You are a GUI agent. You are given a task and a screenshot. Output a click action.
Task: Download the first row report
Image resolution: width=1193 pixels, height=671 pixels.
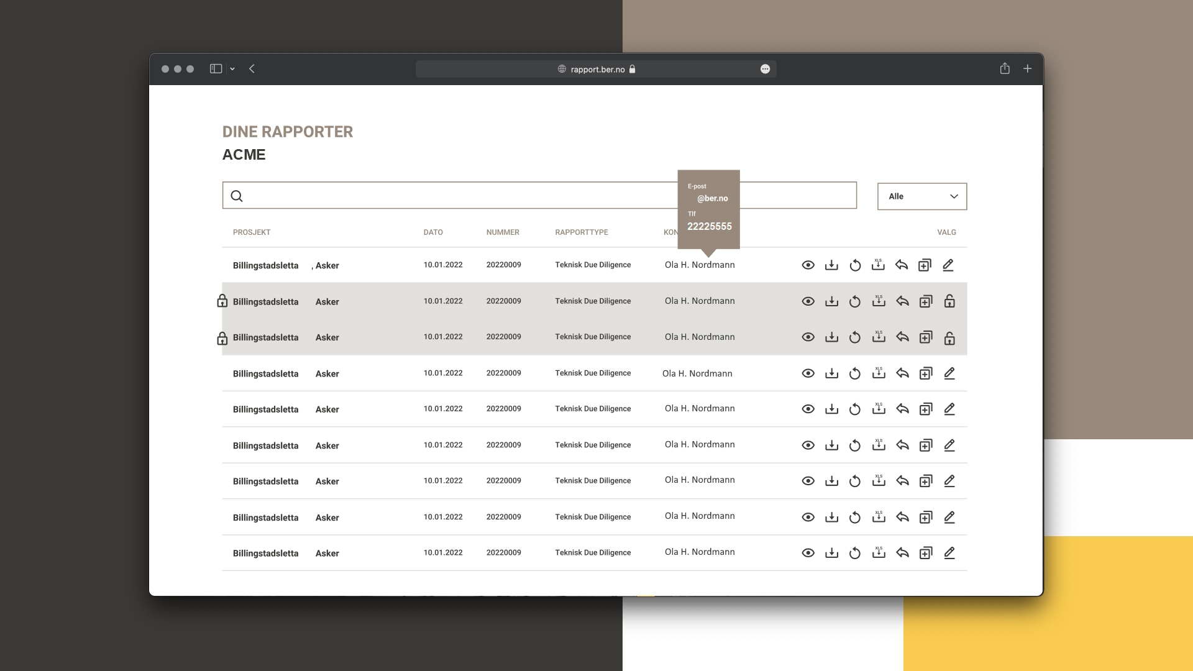pos(831,265)
